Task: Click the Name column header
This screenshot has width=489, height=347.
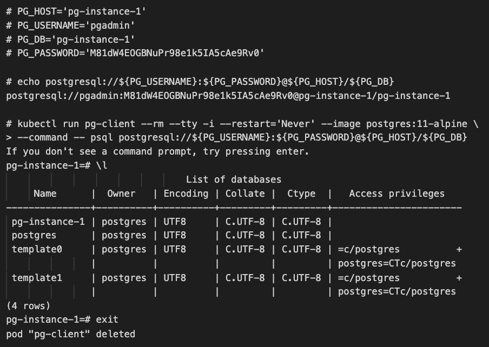Action: coord(45,193)
